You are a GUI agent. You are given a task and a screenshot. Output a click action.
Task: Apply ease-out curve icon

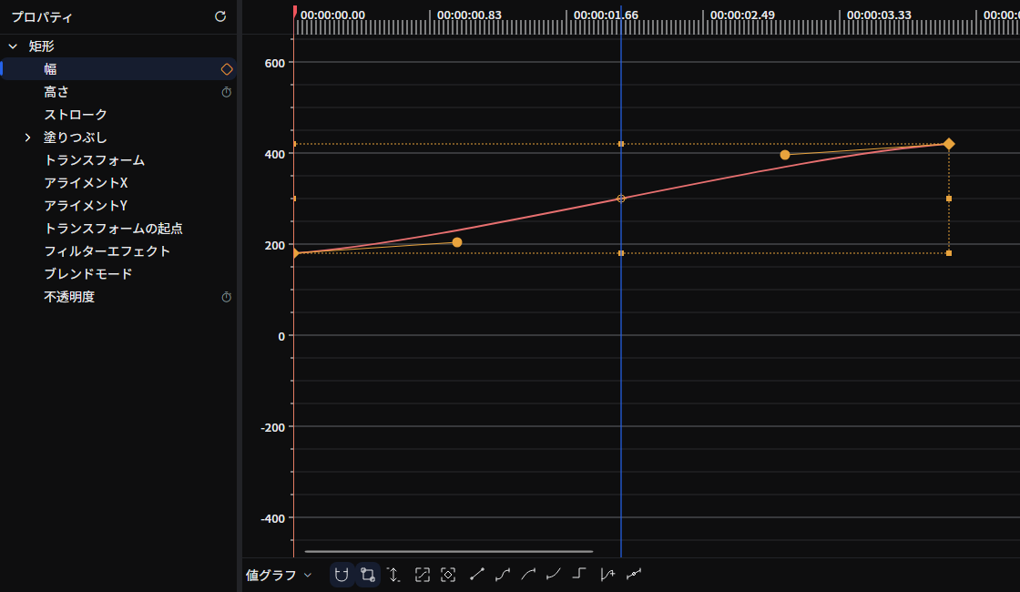click(554, 574)
